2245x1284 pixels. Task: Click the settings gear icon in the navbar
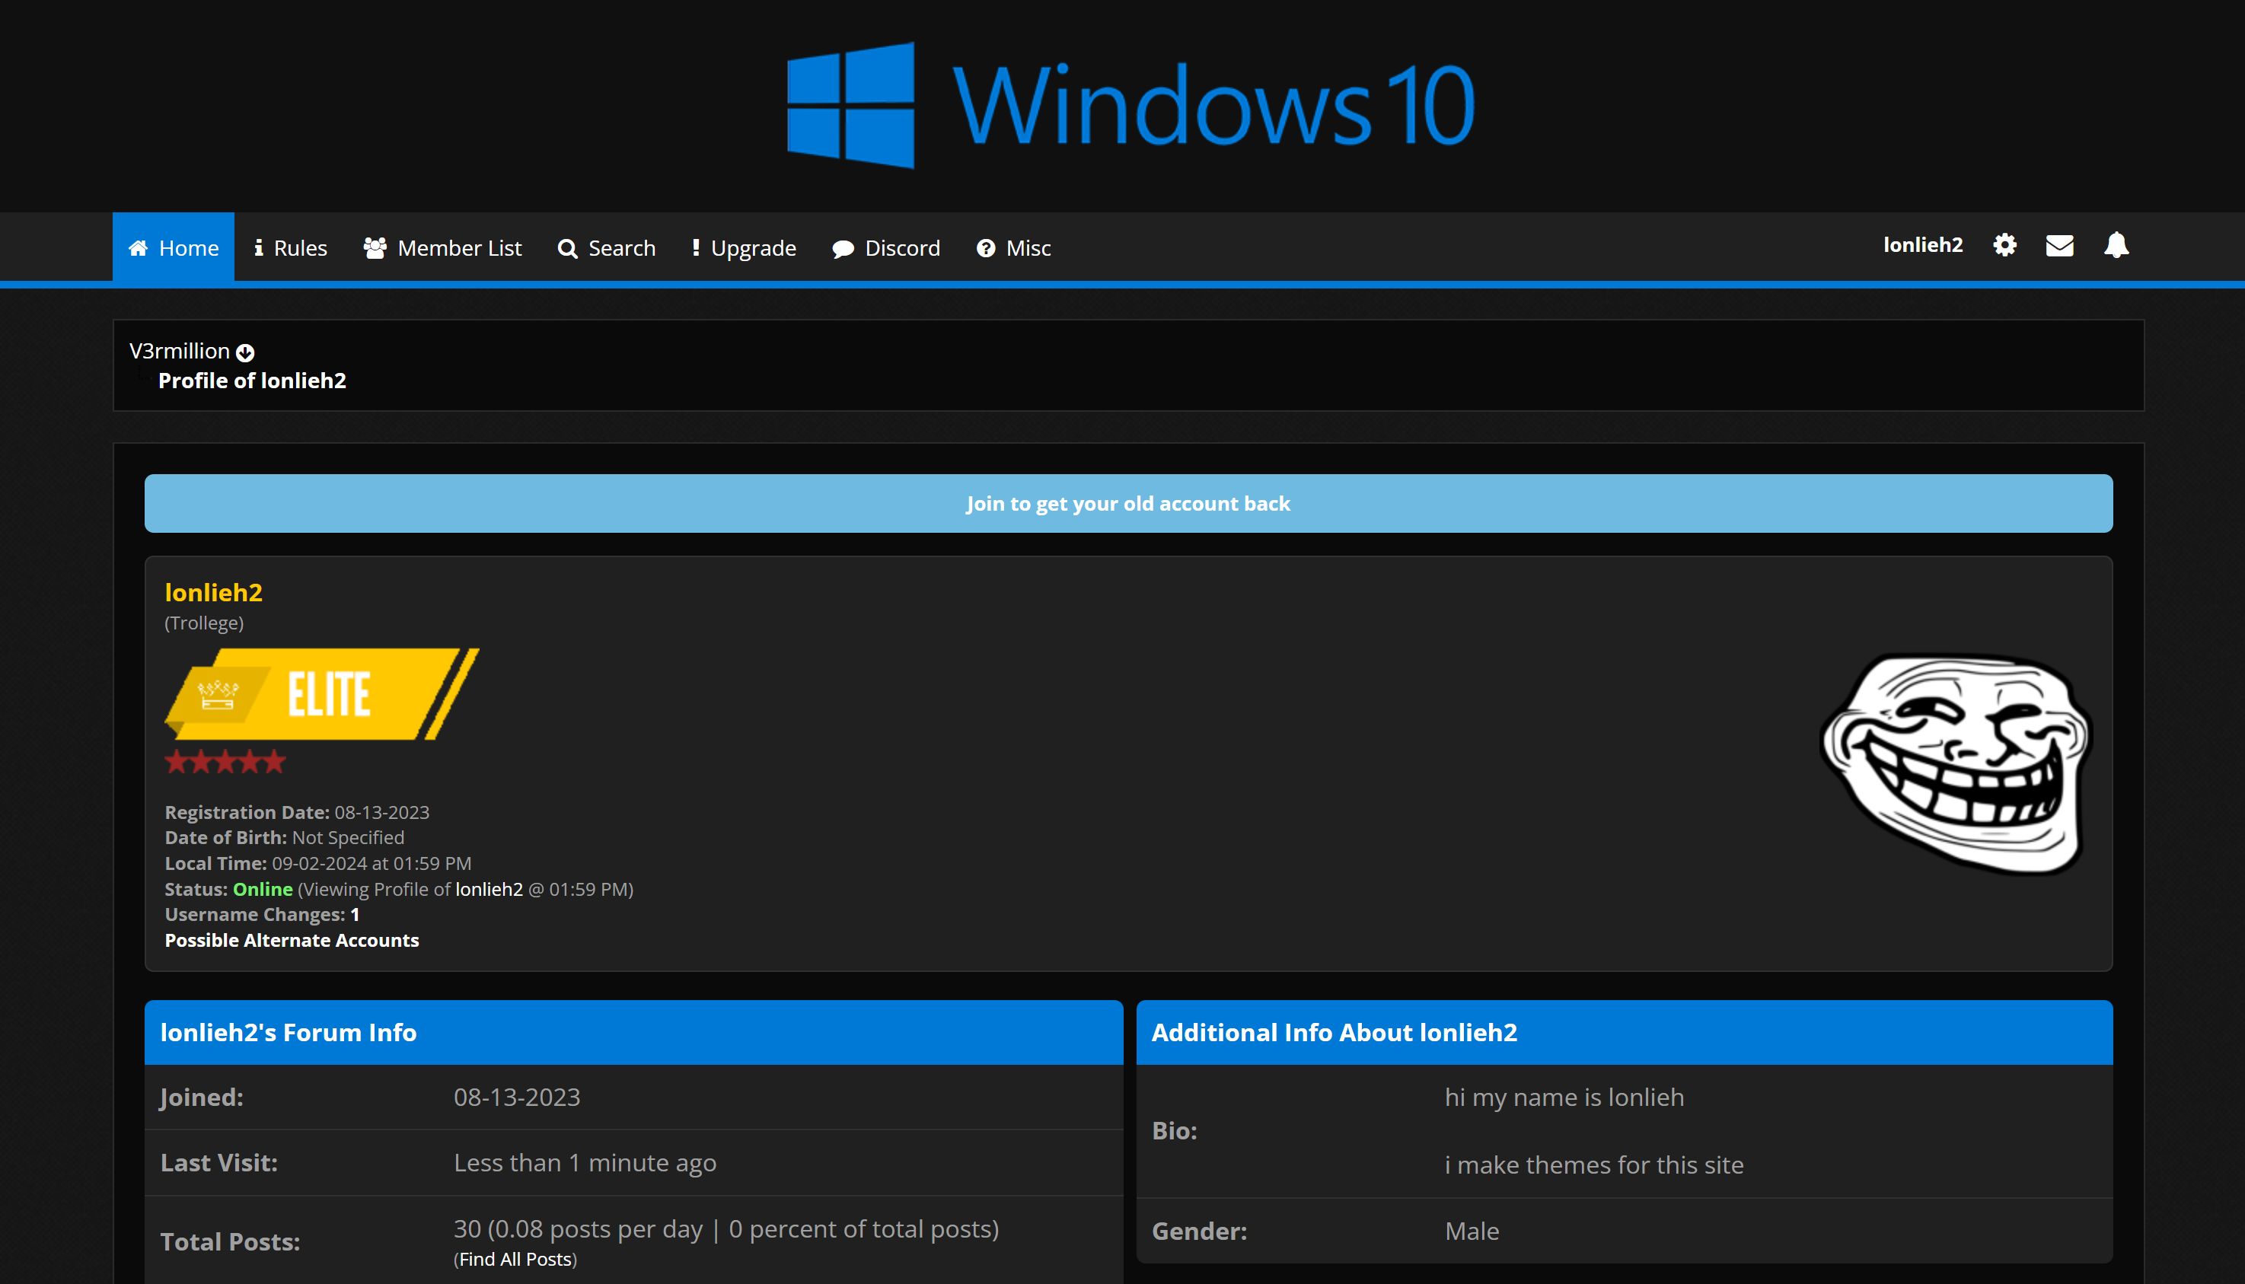point(2004,245)
